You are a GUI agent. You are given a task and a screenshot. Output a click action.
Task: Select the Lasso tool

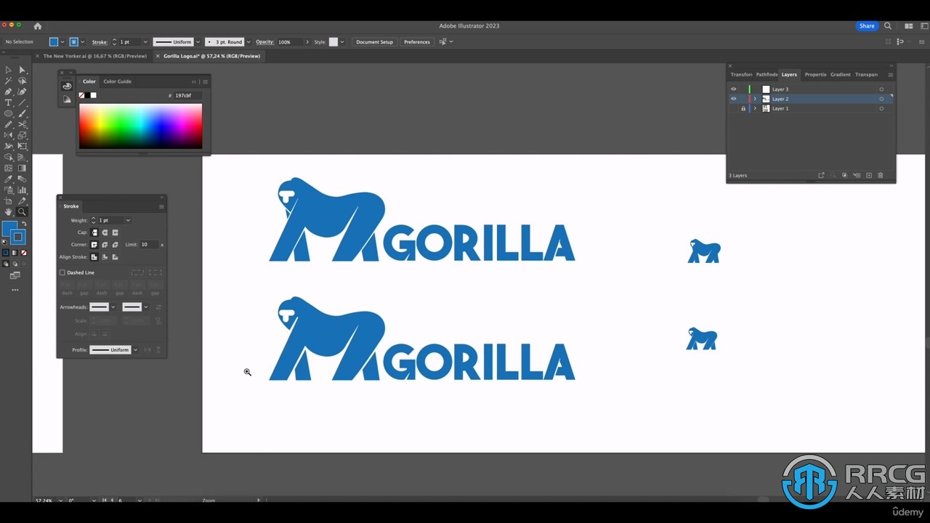click(22, 81)
